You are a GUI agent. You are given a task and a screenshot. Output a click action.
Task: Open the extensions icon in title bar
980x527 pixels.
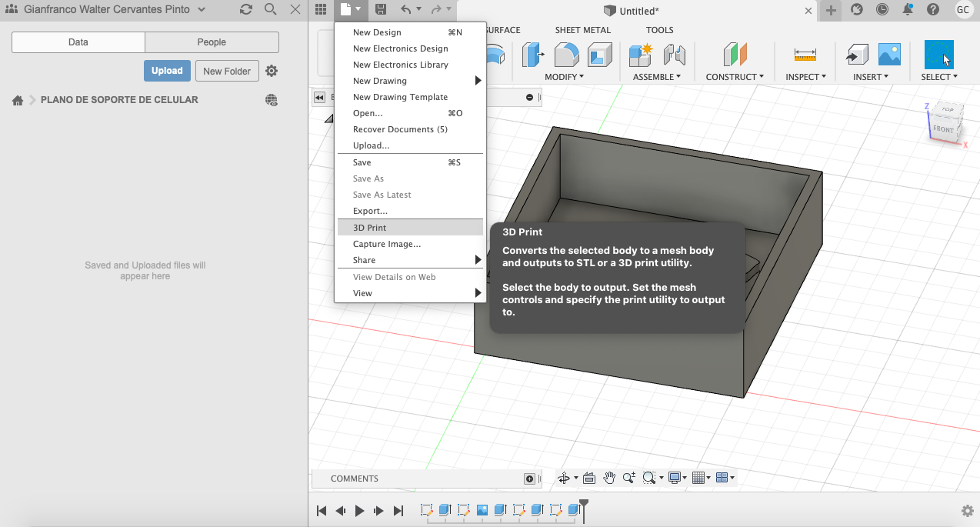pos(857,10)
